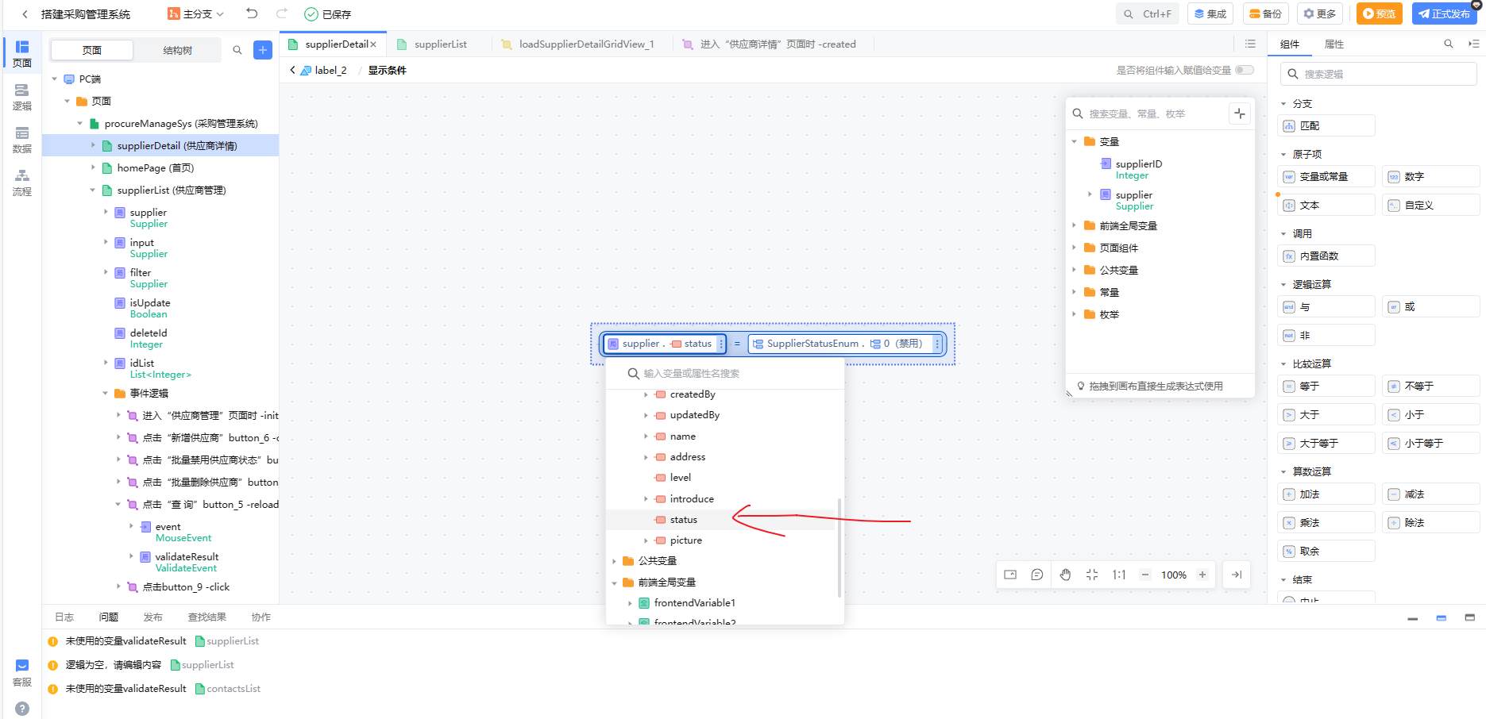This screenshot has width=1486, height=719.
Task: Add a new page with plus button
Action: (263, 50)
